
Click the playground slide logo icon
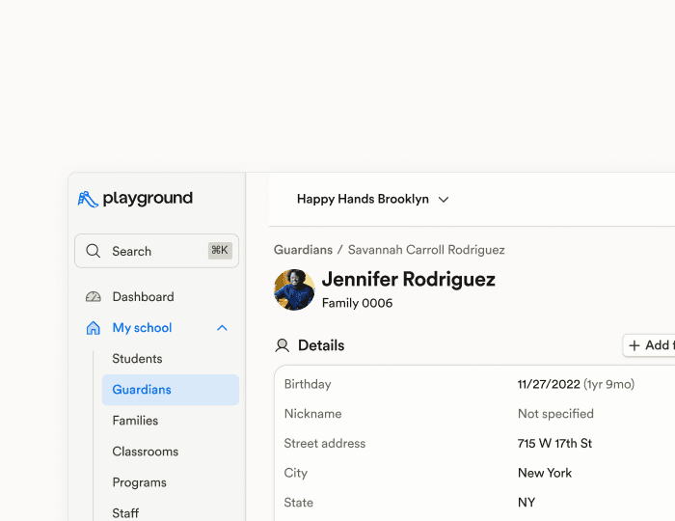(x=88, y=199)
